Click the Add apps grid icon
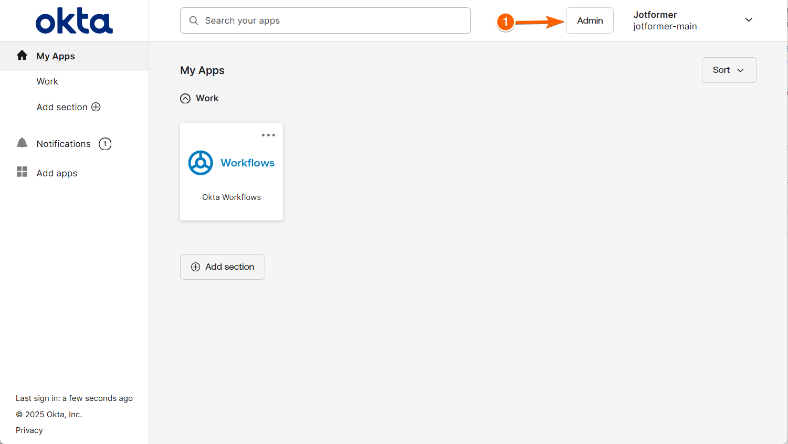Viewport: 788px width, 444px height. pyautogui.click(x=22, y=172)
